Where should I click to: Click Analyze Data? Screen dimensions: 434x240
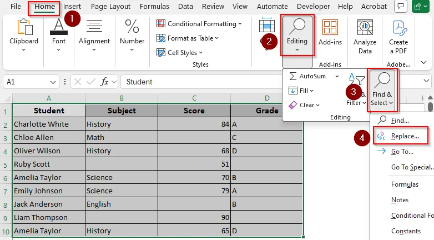[x=365, y=37]
